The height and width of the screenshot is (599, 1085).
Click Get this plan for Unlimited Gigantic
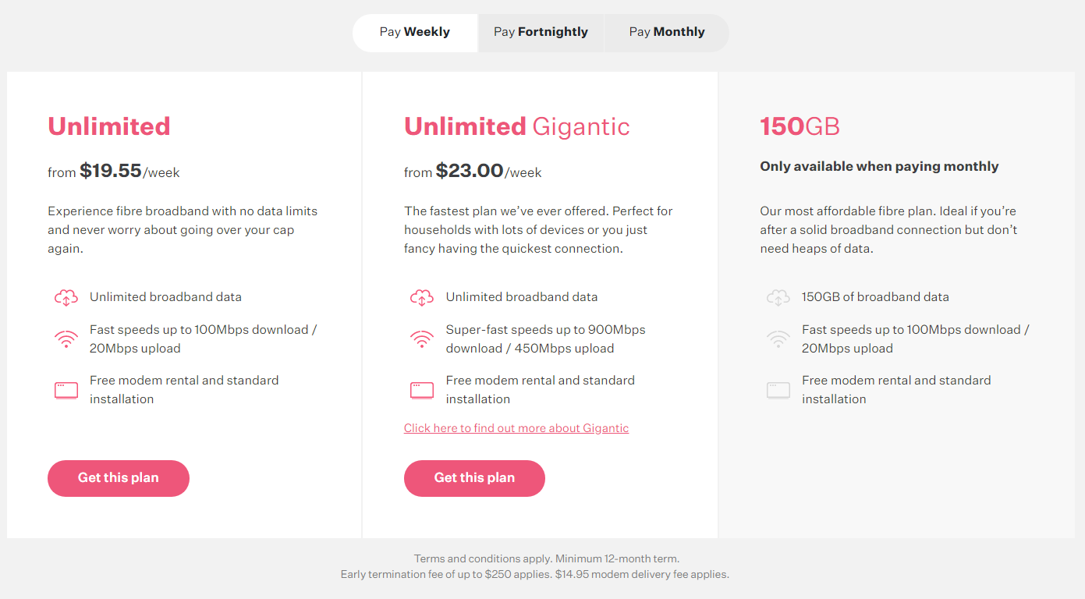474,478
